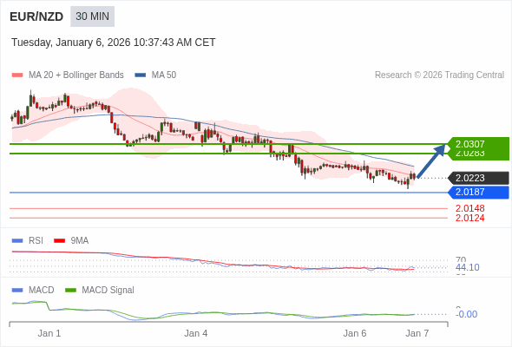The height and width of the screenshot is (347, 512).
Task: Click the 44.10 RSI value
Action: 467,267
